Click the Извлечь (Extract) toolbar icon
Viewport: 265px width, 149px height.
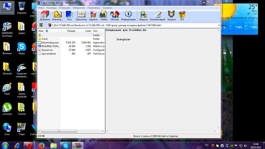[x=58, y=16]
